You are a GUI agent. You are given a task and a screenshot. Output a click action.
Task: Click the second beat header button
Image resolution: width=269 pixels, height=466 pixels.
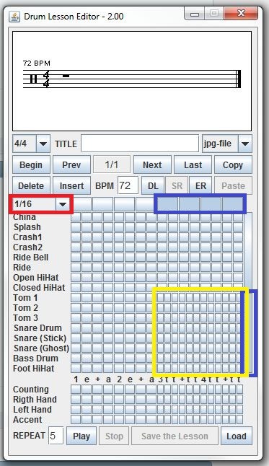(x=102, y=204)
